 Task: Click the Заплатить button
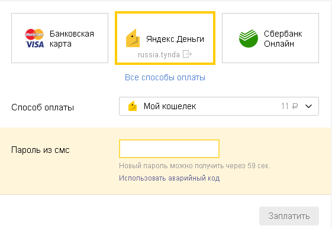pyautogui.click(x=289, y=216)
